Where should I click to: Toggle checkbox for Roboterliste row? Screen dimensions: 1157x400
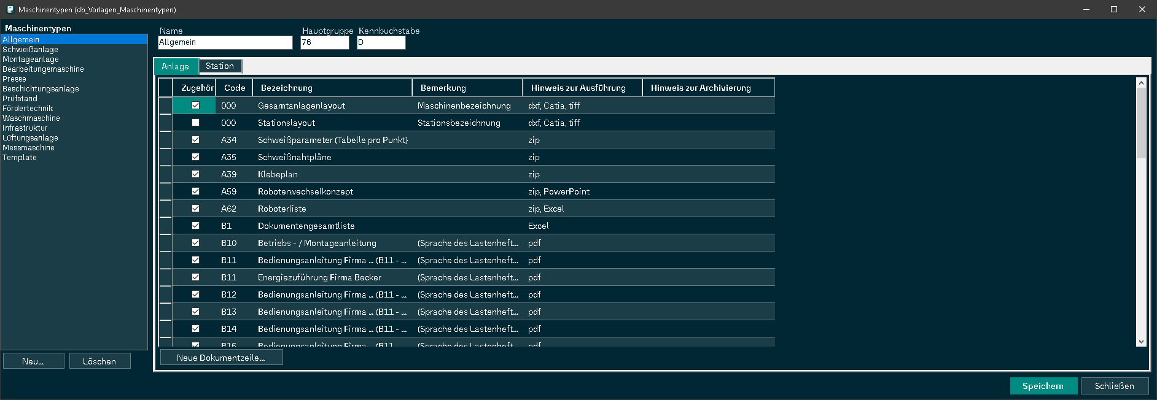pyautogui.click(x=195, y=209)
